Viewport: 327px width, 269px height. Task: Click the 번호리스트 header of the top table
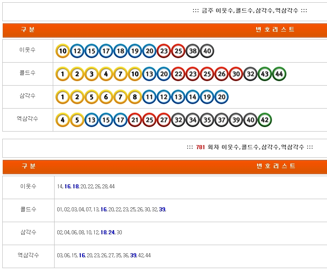275,30
